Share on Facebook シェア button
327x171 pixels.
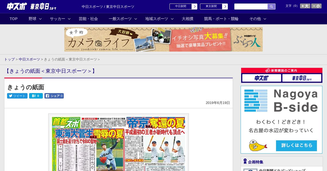point(54,96)
